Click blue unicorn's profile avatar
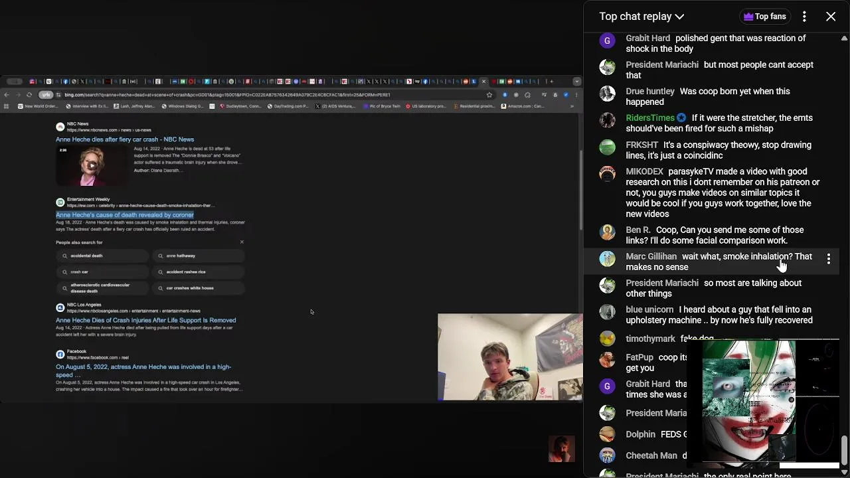Screen dimensions: 850x478 (x=607, y=312)
